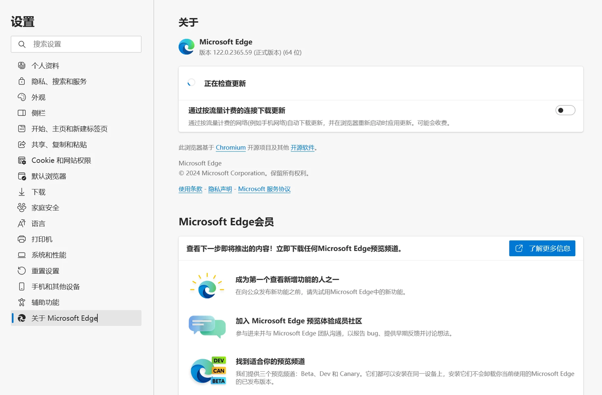Select 重置设置 in the sidebar
This screenshot has width=602, height=395.
(x=76, y=271)
